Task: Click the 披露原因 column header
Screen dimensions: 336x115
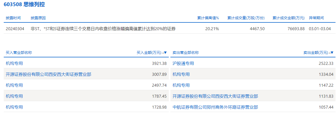Action: (x=38, y=18)
